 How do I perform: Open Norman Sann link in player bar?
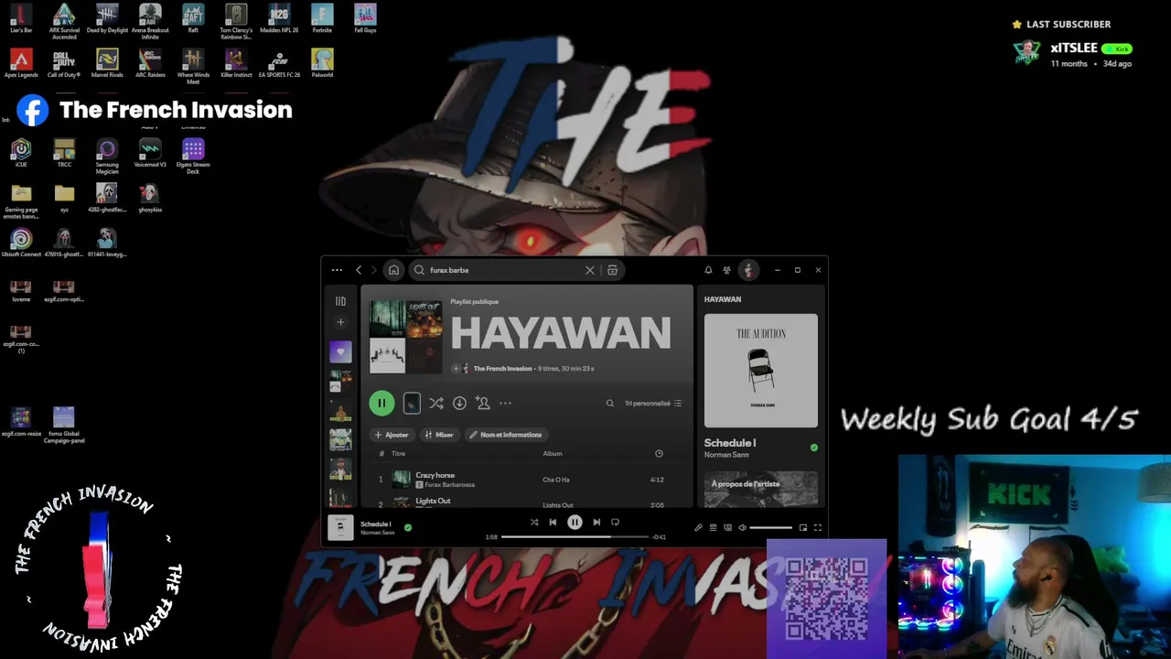pyautogui.click(x=377, y=533)
